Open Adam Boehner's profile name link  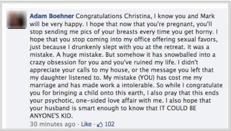point(52,16)
